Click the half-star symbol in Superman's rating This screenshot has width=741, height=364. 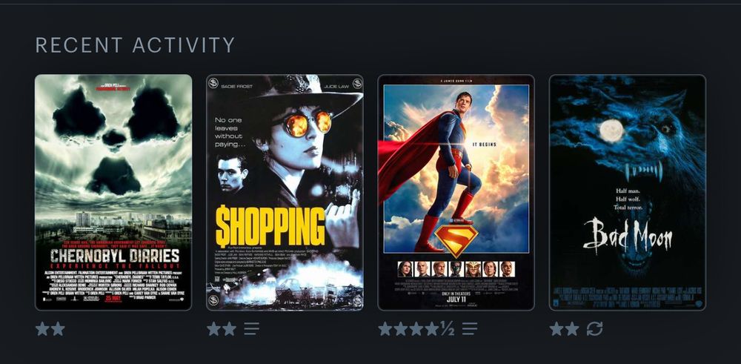448,328
